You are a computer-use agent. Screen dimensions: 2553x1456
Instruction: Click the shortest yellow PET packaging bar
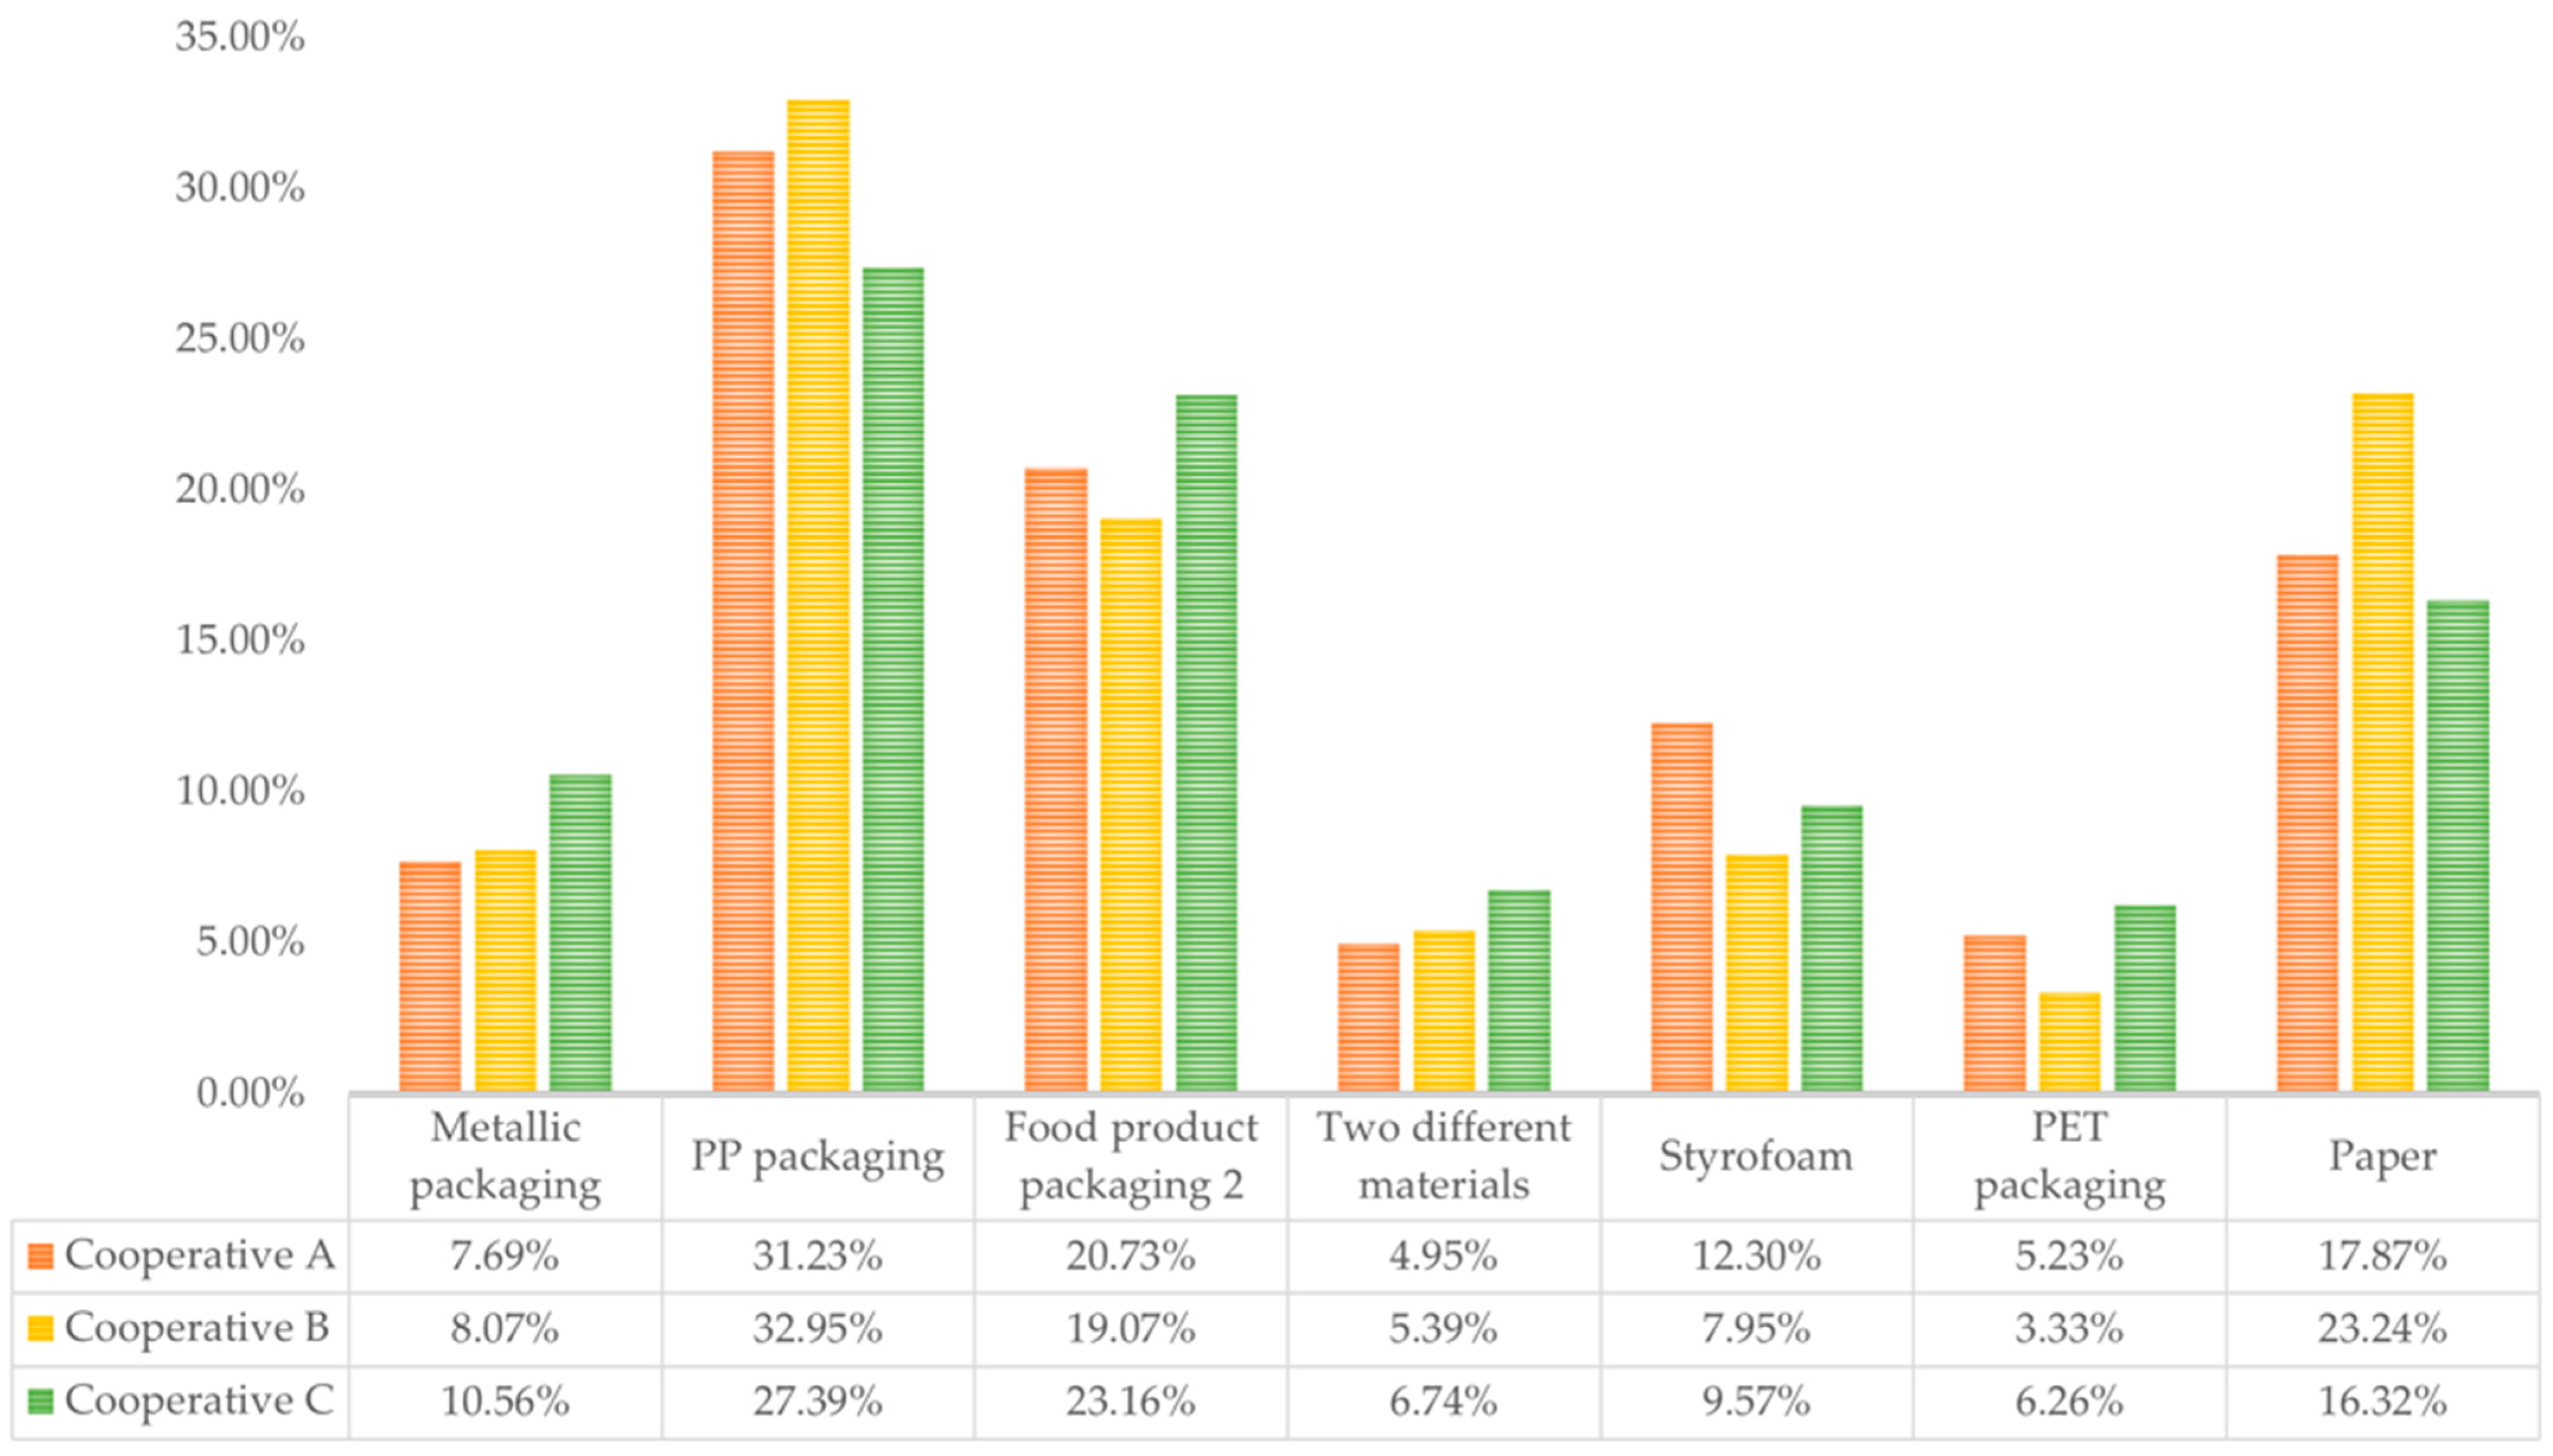(x=2069, y=1041)
